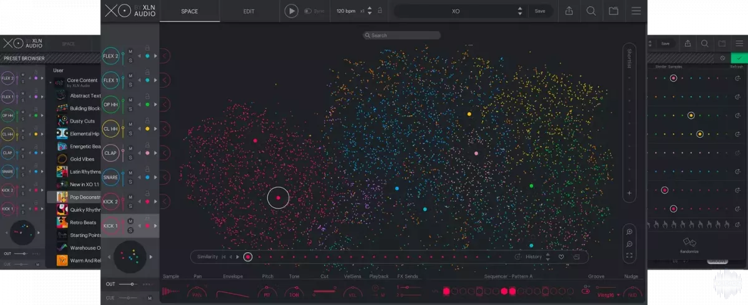Add sample to shortlist with plus icon
The image size is (748, 305).
[x=630, y=193]
